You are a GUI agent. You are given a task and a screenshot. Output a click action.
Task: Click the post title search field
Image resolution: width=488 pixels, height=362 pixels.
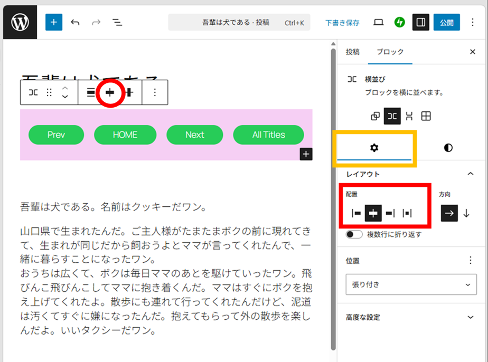pos(239,22)
